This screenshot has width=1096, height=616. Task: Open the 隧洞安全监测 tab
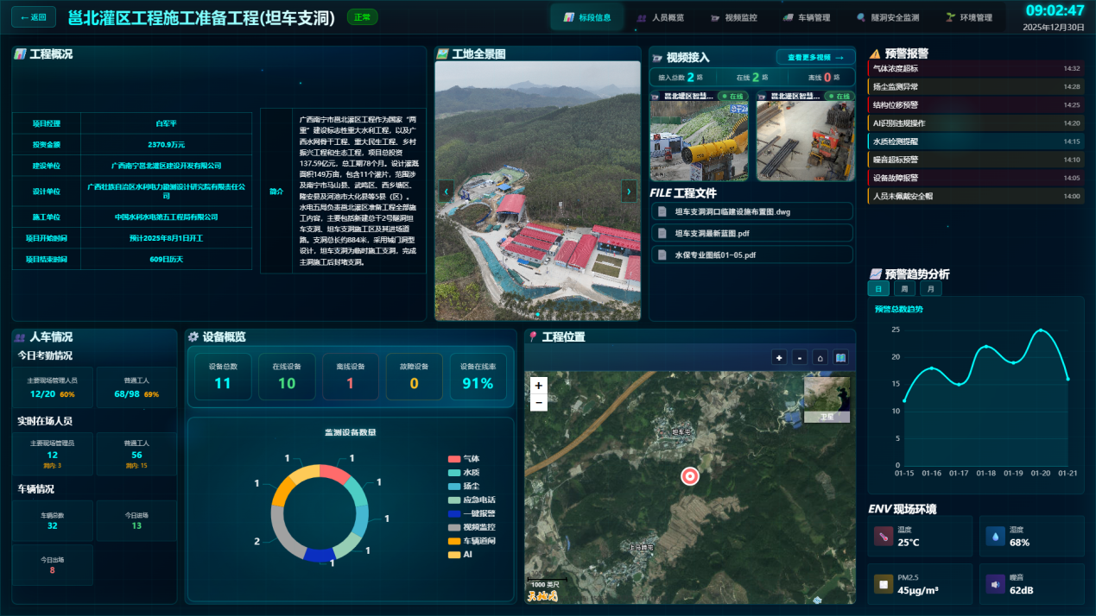[888, 17]
